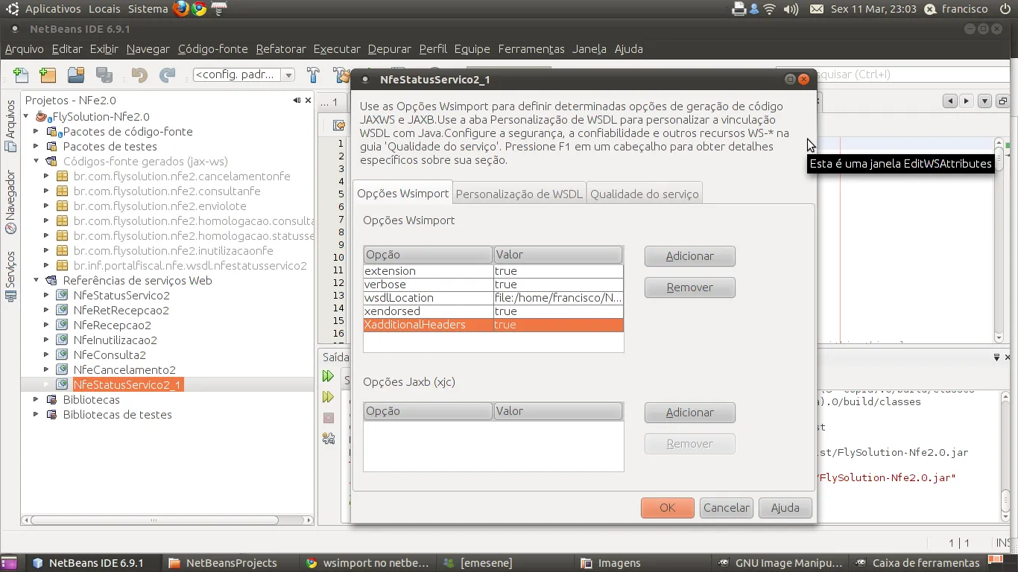Switch to the Qualidade do serviço tab
The image size is (1018, 572).
click(x=645, y=194)
